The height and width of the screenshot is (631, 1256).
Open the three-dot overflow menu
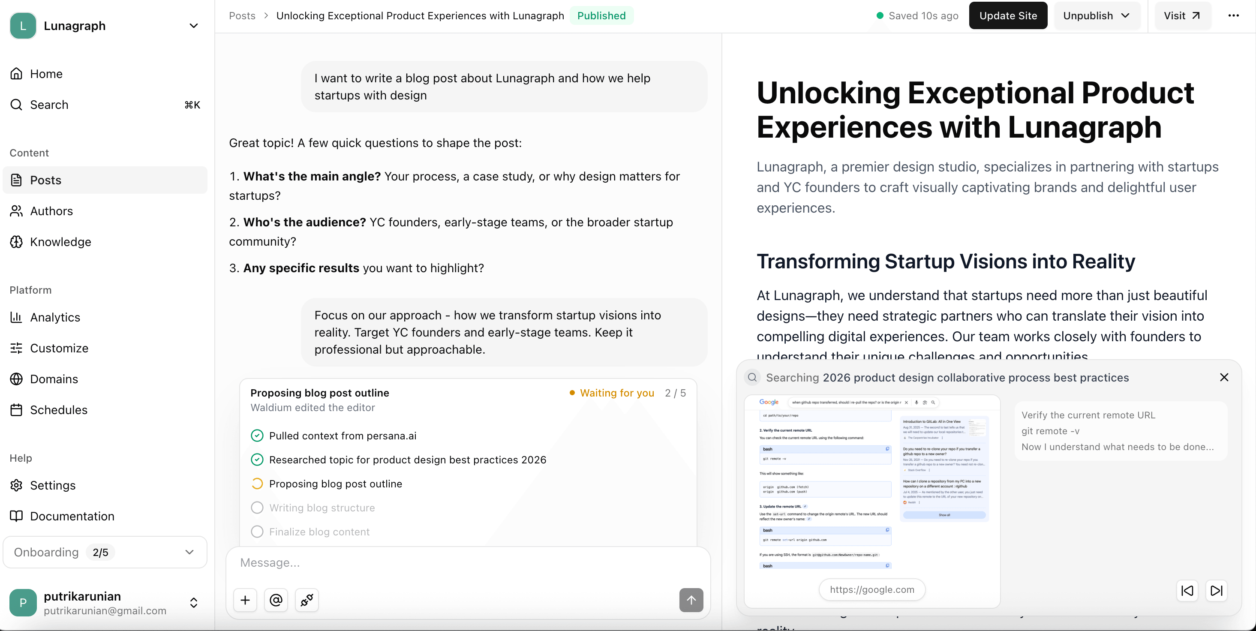1234,15
